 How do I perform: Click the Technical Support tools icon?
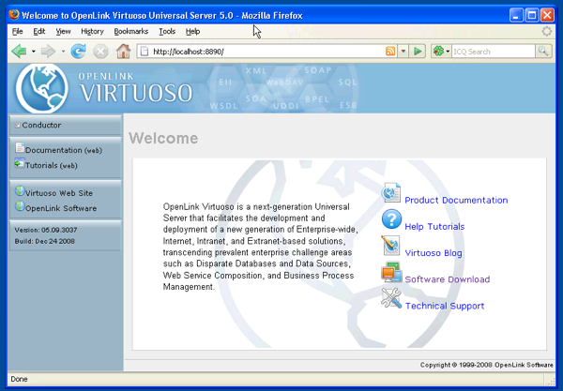pos(391,300)
